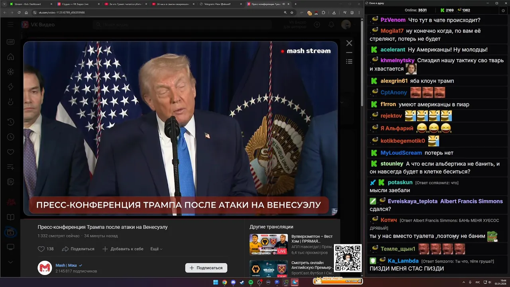Minimize the video player with the dash icon
Screen dimensions: 510x287
[349, 53]
